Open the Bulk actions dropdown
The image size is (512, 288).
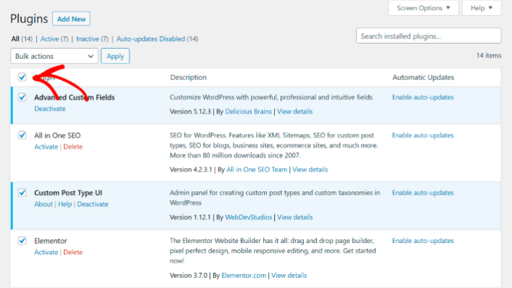[x=55, y=56]
